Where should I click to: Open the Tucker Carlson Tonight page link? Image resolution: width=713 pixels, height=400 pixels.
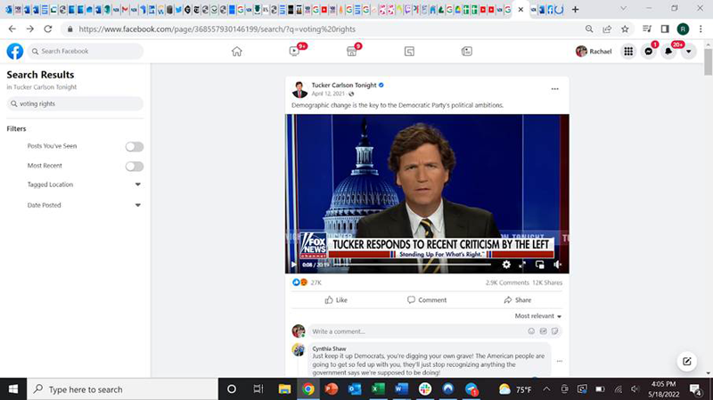[344, 85]
